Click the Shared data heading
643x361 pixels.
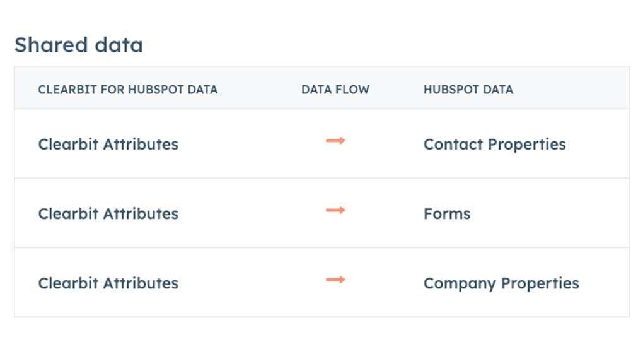tap(78, 45)
